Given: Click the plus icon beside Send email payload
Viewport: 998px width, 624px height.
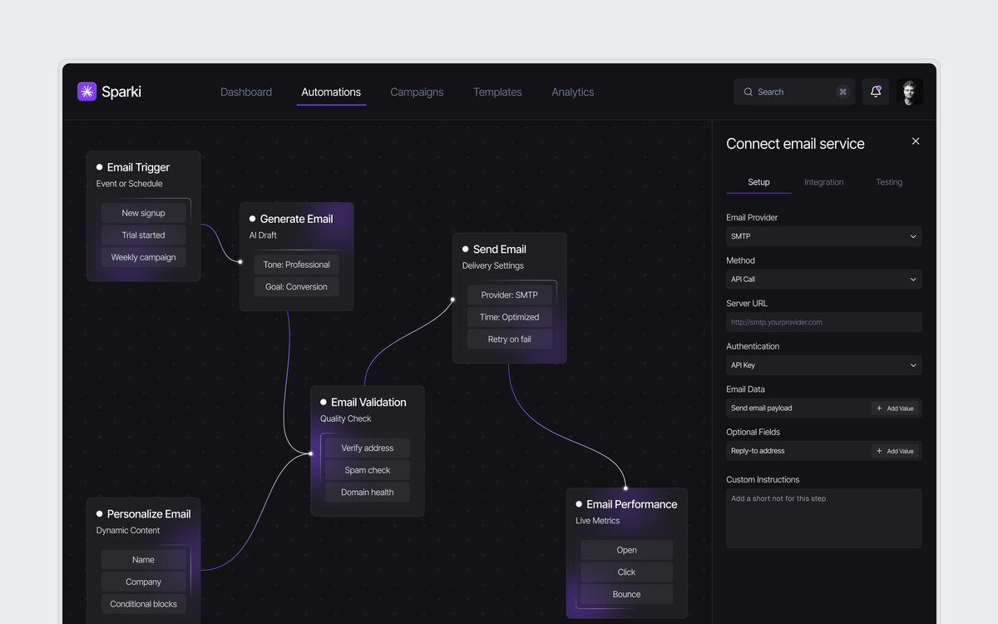Looking at the screenshot, I should tap(879, 409).
